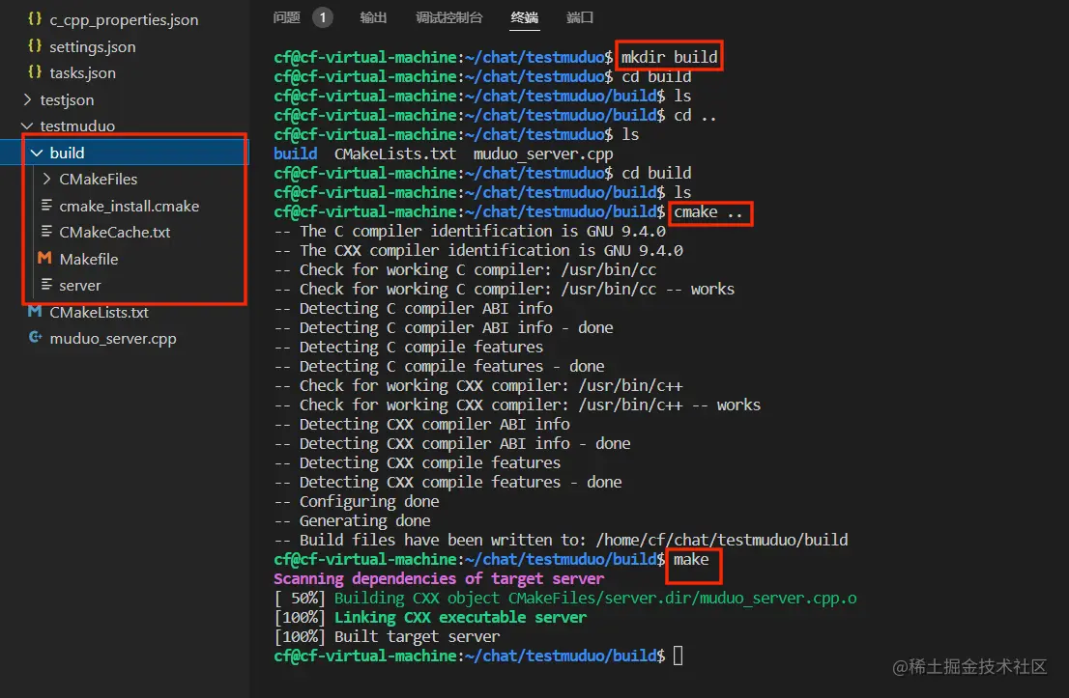
Task: Expand the testjson folder chevron
Action: point(27,99)
